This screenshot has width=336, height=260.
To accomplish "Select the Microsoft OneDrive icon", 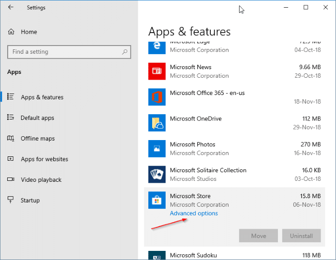I will pos(157,123).
